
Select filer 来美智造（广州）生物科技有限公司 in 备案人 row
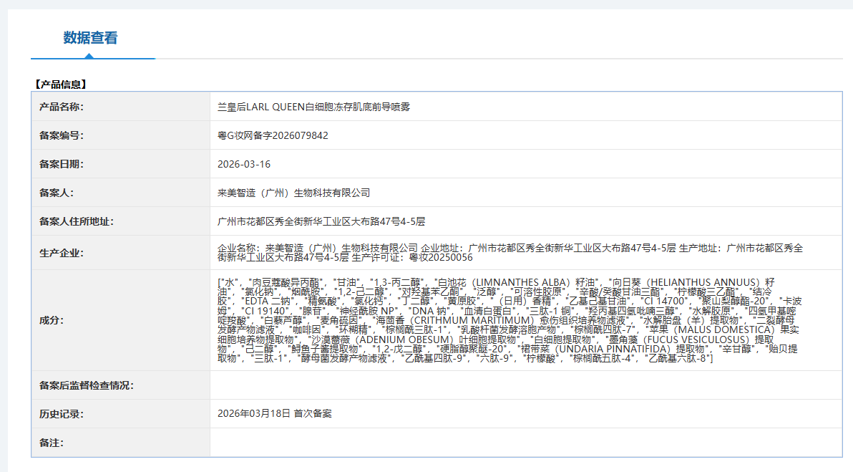(294, 193)
